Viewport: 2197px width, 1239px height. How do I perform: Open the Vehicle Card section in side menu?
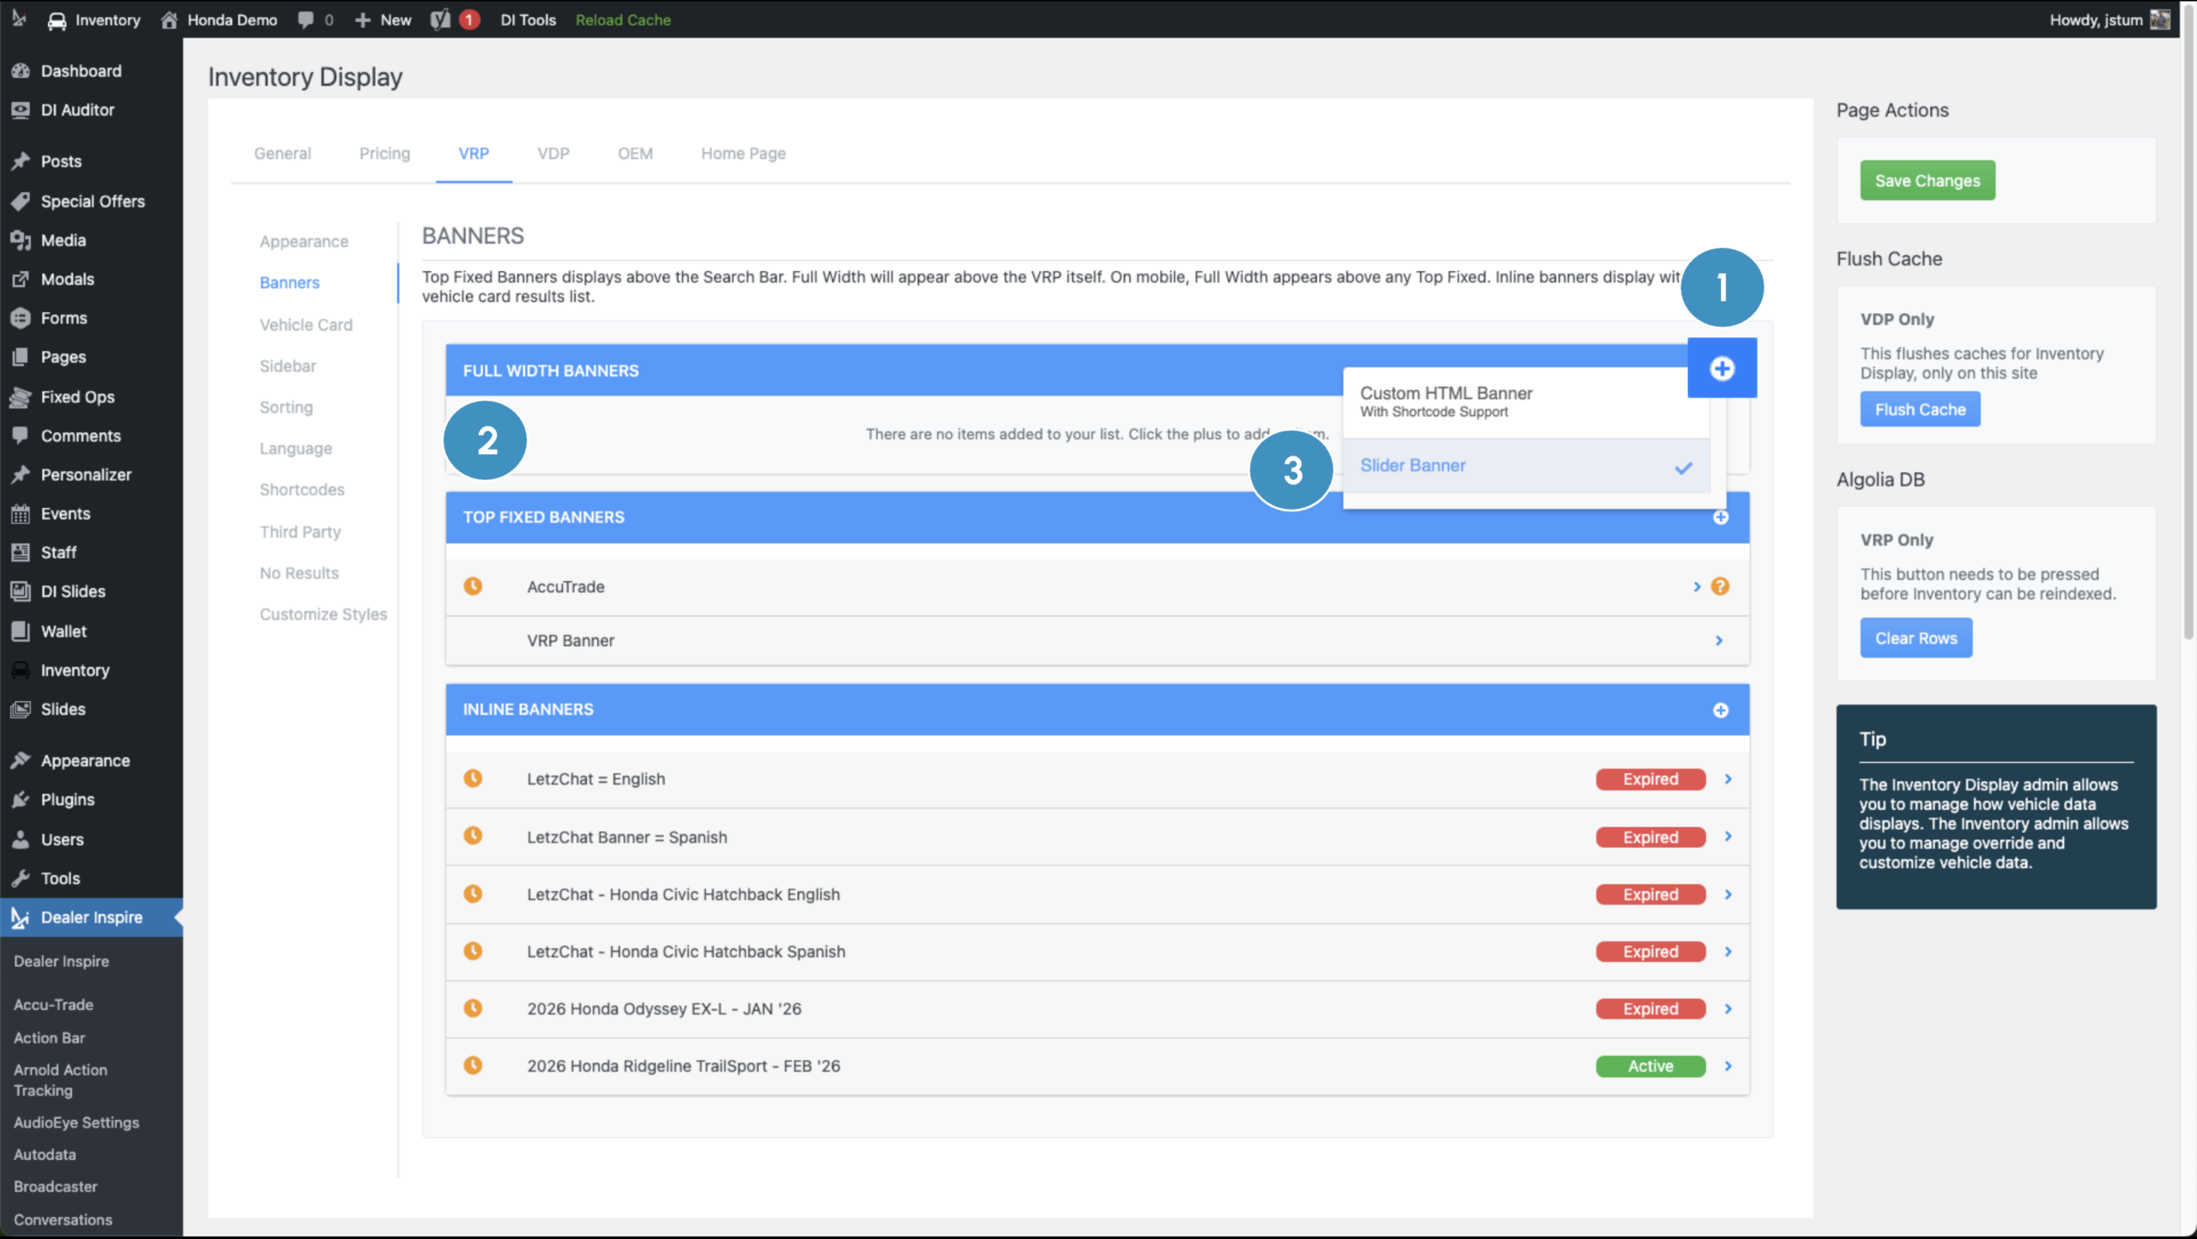tap(306, 324)
